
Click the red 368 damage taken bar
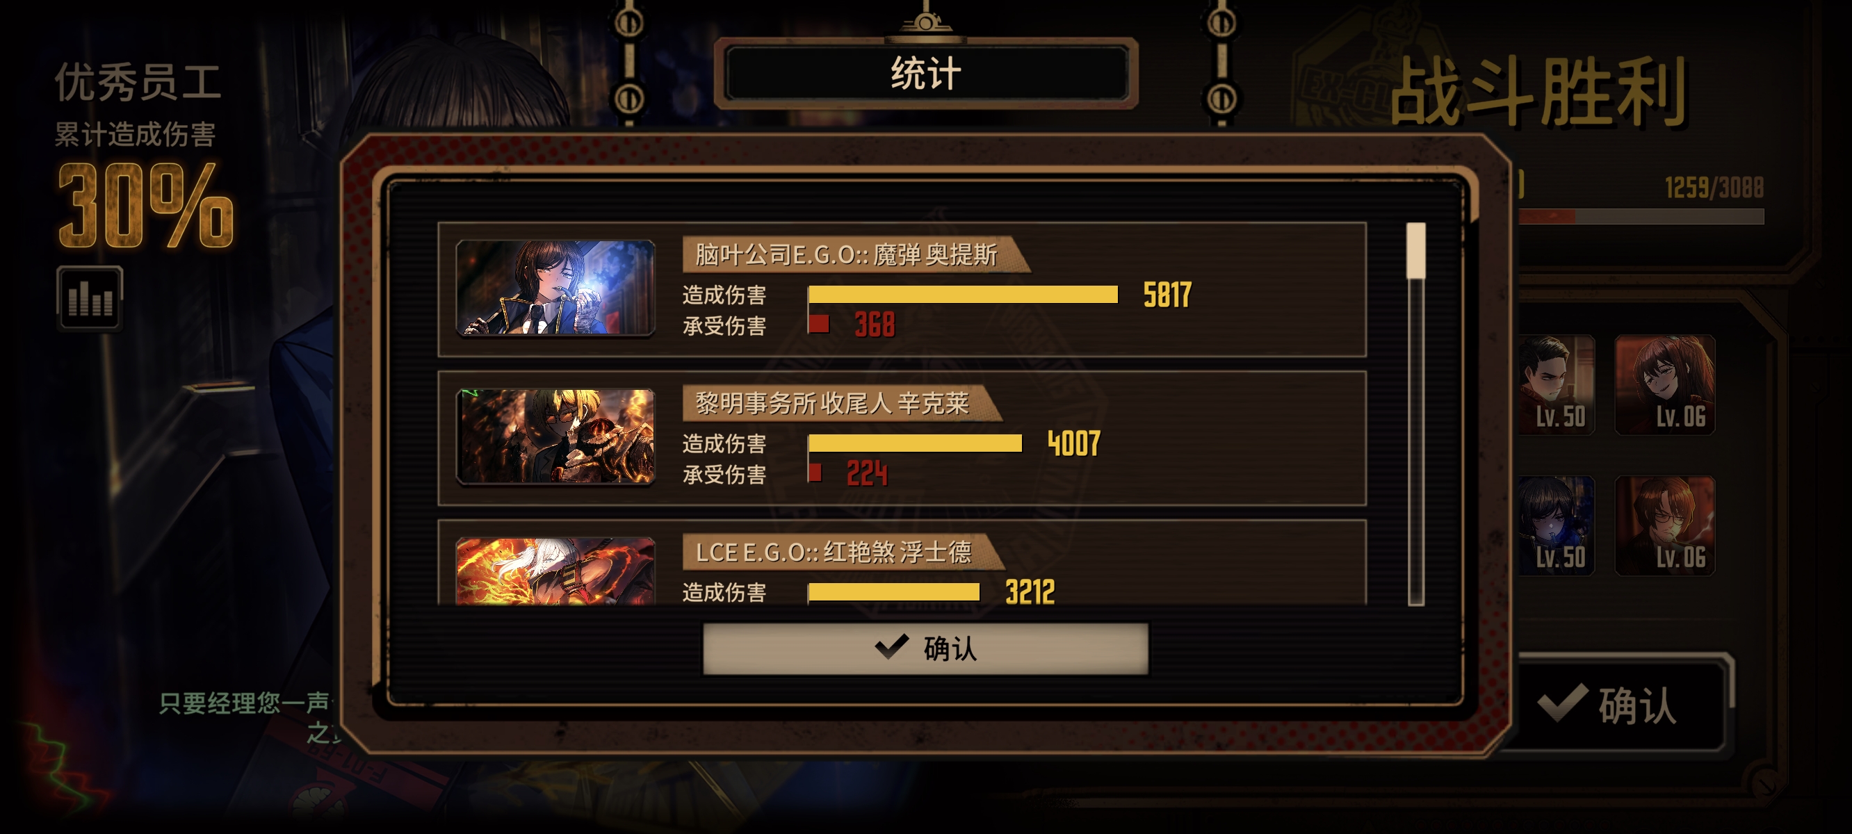tap(819, 325)
